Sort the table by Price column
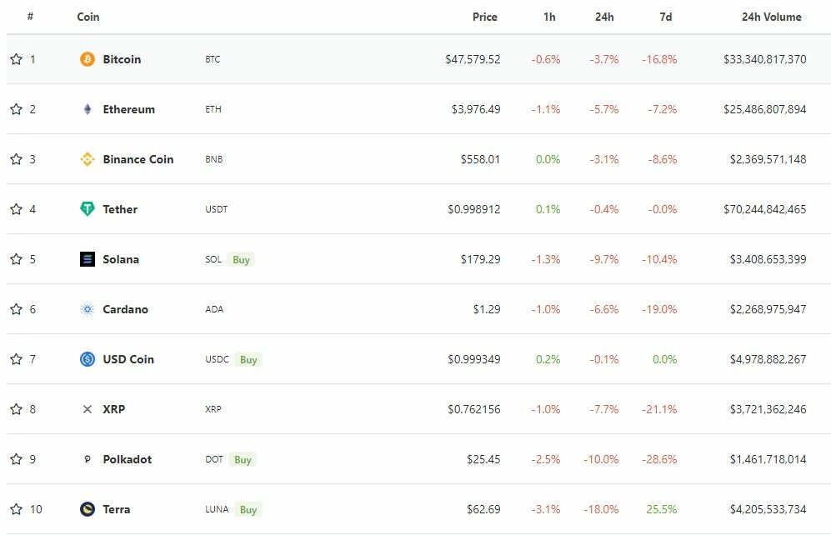The image size is (831, 535). click(x=484, y=17)
